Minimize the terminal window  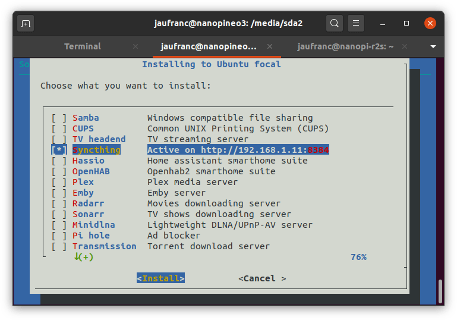tap(383, 23)
